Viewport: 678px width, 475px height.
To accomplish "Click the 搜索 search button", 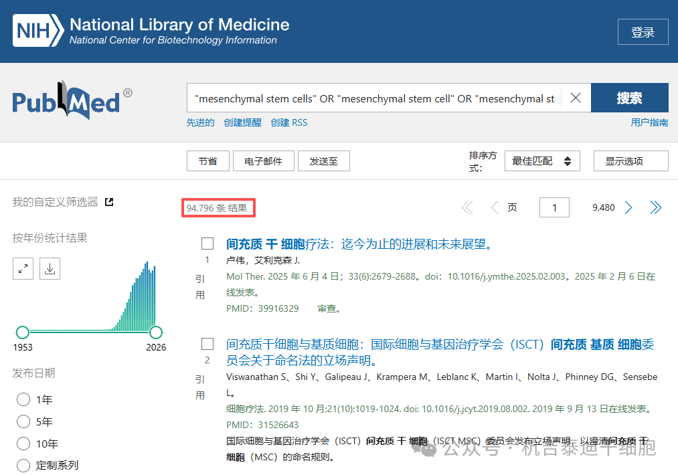I will click(629, 98).
